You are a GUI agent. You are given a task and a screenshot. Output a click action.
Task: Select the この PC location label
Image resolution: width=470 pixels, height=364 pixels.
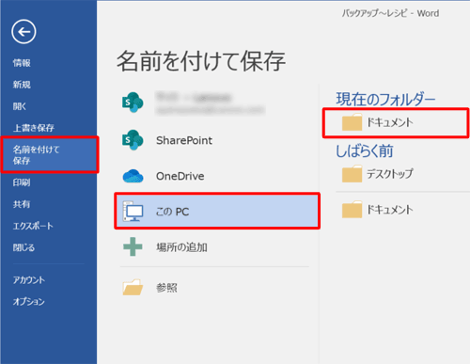click(x=173, y=212)
